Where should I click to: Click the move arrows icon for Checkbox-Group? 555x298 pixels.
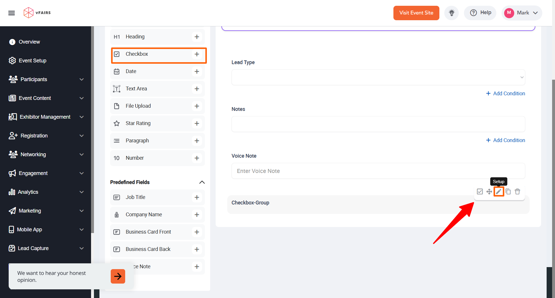489,191
